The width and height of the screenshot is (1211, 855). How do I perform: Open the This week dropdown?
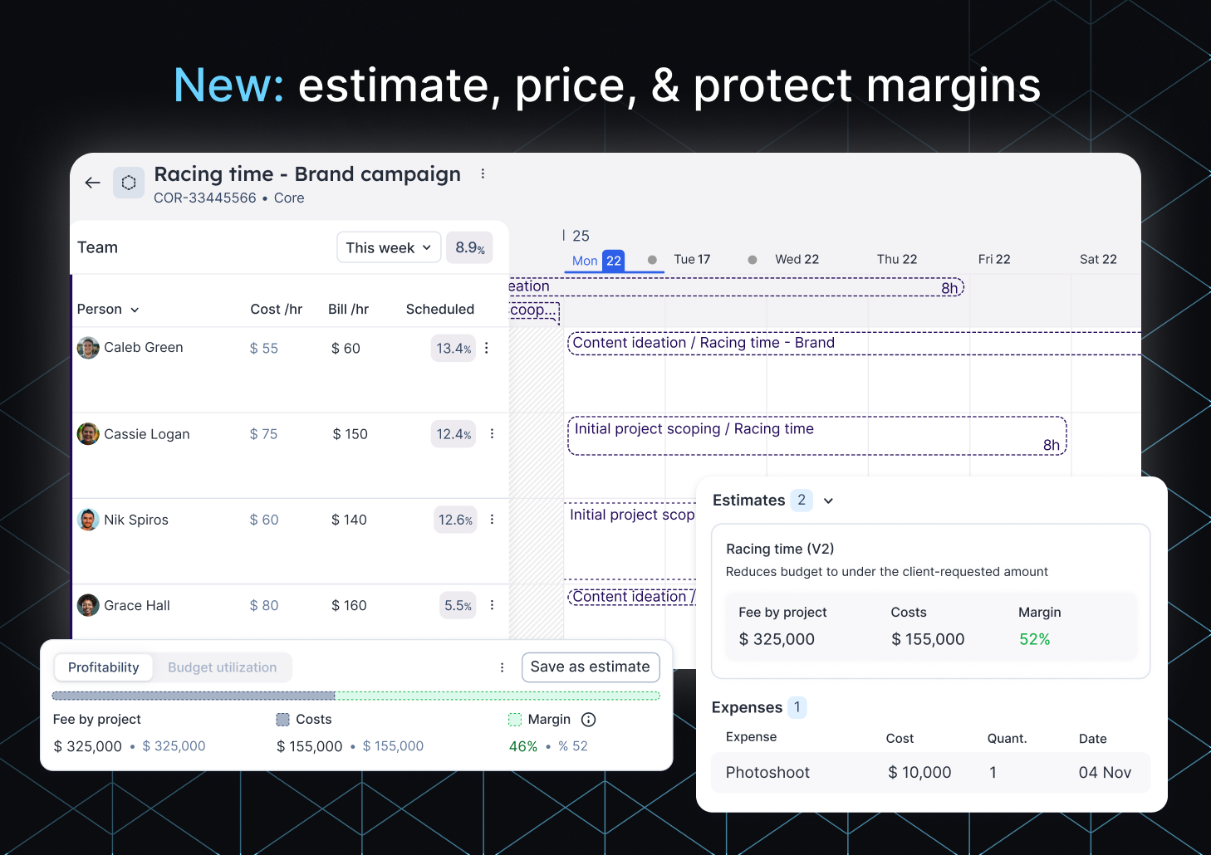[388, 247]
